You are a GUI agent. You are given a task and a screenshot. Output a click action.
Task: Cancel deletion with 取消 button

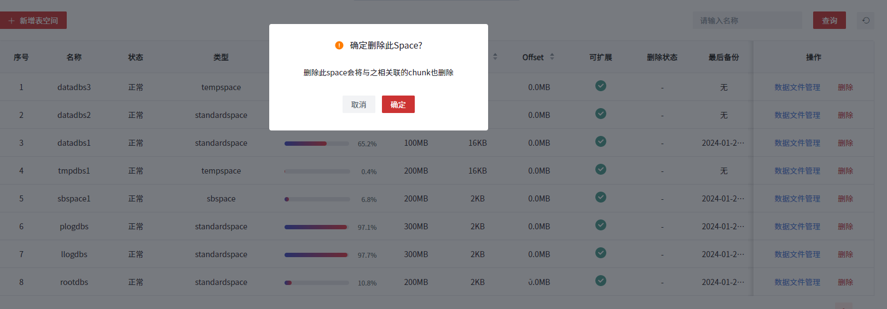point(358,104)
